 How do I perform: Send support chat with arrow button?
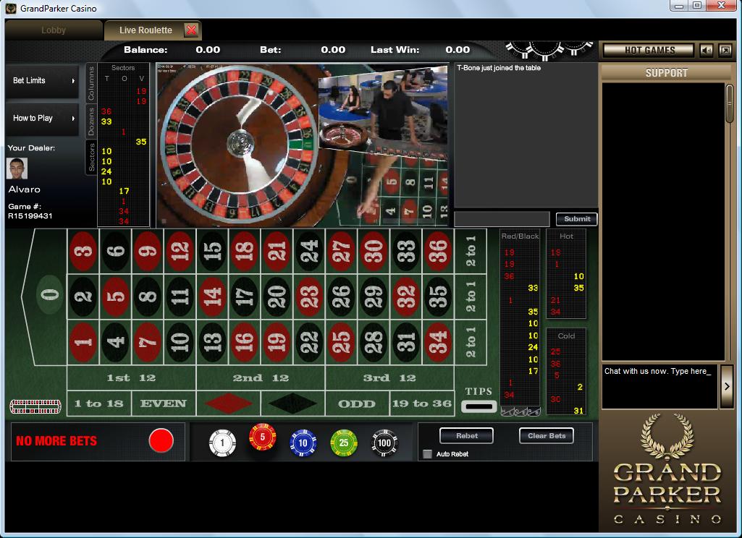click(726, 386)
